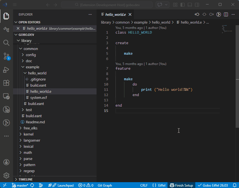239x188 pixels.
Task: Split the editor to the right
Action: 226,14
